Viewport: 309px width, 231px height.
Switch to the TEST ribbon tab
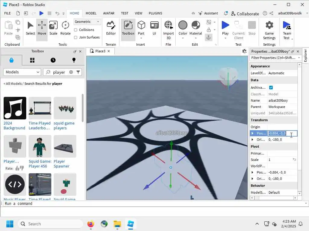click(x=125, y=13)
